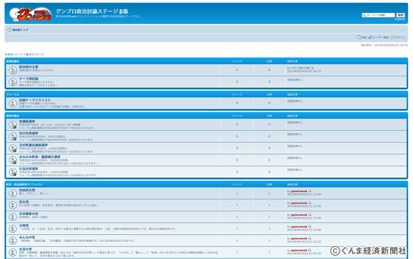Click the locked forum icon beside 参議院選挙

tap(13, 124)
